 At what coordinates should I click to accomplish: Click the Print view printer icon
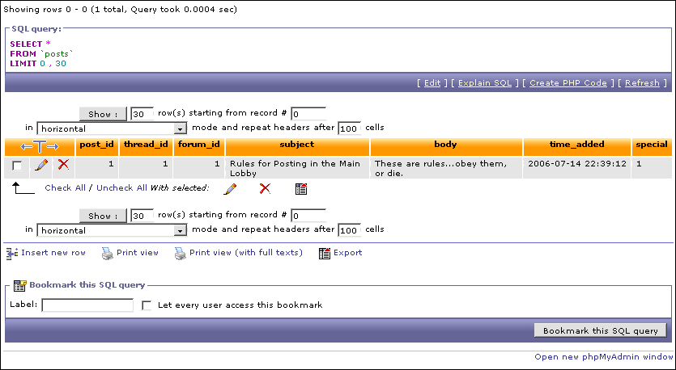pos(108,254)
